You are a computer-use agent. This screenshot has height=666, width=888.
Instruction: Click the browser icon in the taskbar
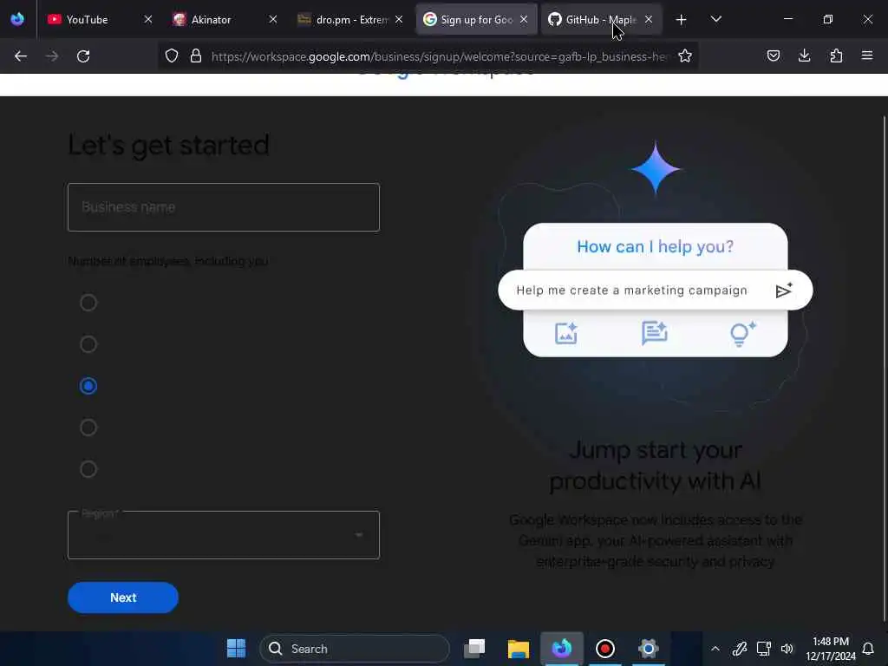[x=562, y=649]
